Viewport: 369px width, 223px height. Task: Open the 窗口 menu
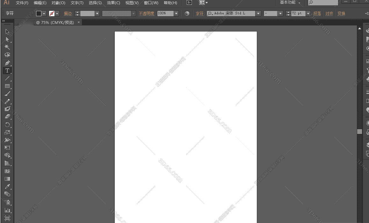[x=150, y=3]
